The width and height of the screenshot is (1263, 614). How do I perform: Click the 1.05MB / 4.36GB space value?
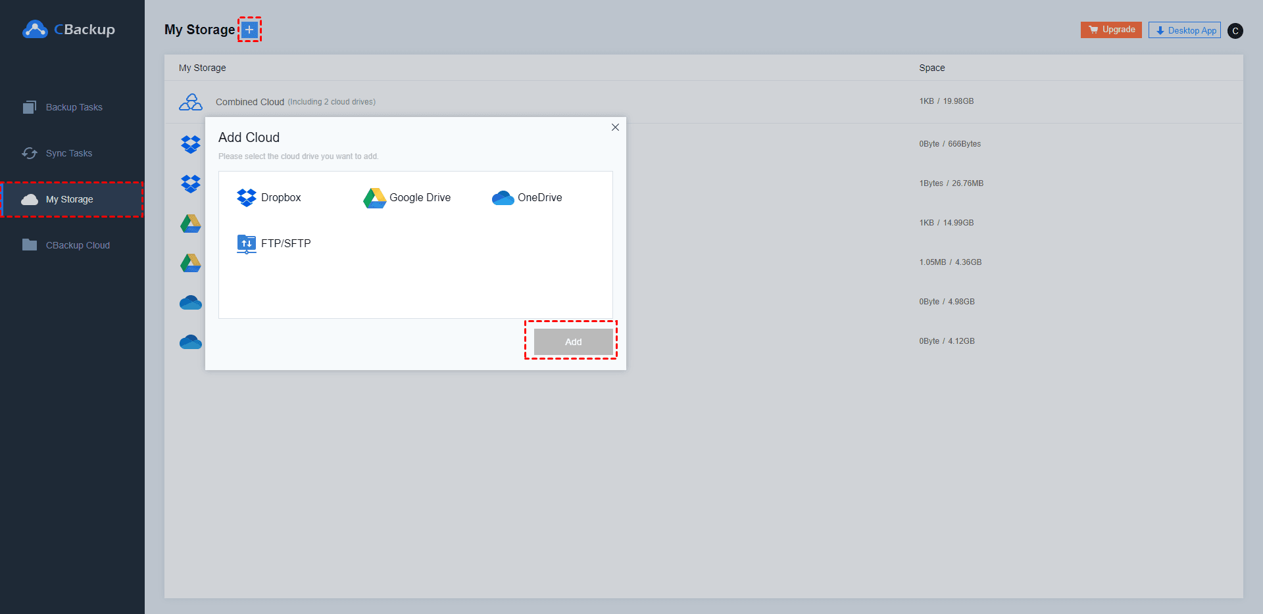951,262
